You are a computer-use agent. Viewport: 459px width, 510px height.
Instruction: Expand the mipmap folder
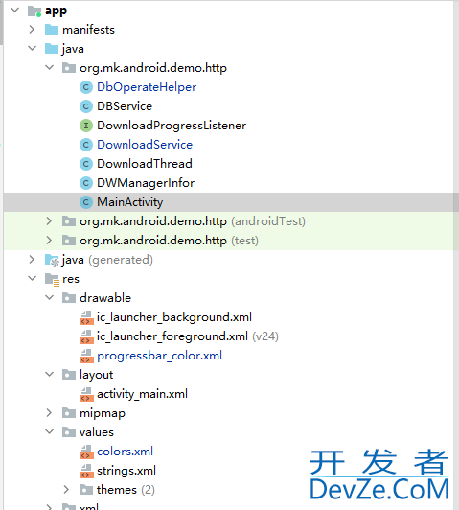[49, 413]
